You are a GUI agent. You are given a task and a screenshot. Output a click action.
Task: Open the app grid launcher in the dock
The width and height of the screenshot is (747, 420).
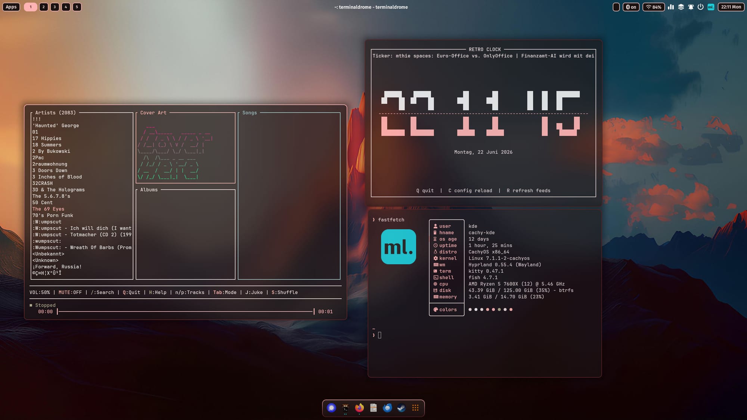[x=415, y=408]
